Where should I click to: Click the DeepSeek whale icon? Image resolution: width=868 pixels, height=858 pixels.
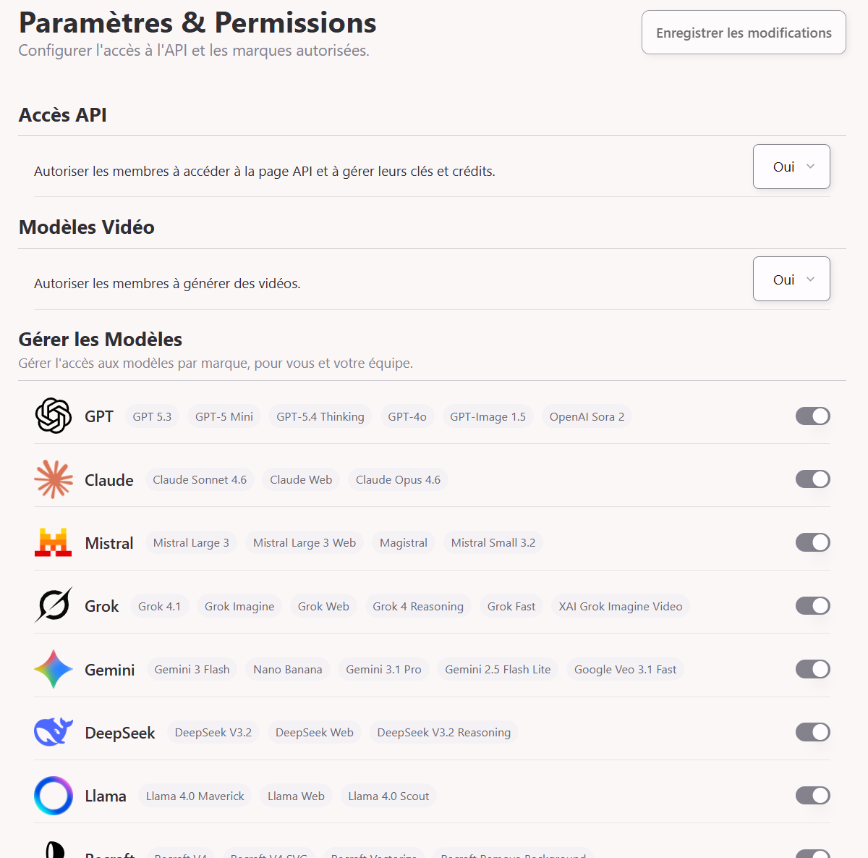pyautogui.click(x=53, y=732)
